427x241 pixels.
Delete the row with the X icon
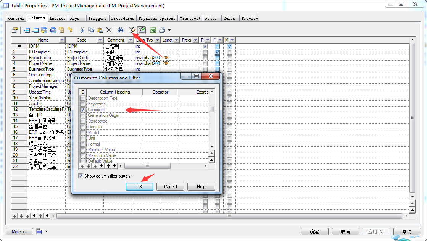pyautogui.click(x=109, y=30)
